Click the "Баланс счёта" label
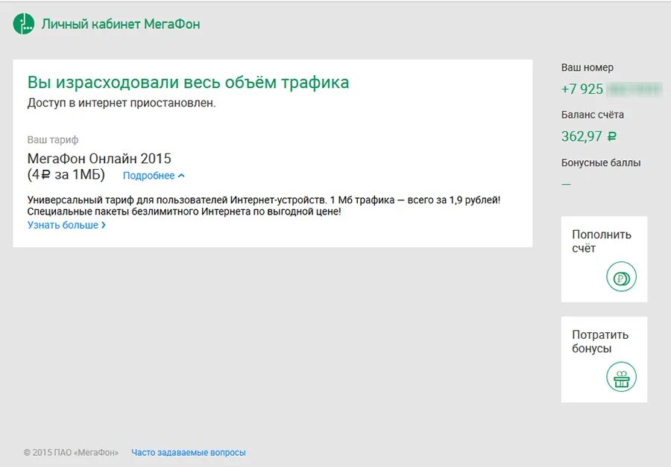671x467 pixels. [x=592, y=115]
